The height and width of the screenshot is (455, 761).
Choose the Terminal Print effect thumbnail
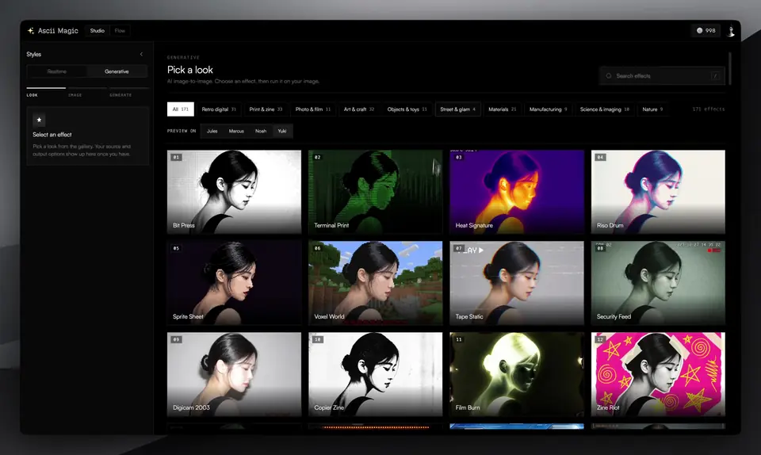[x=375, y=192]
